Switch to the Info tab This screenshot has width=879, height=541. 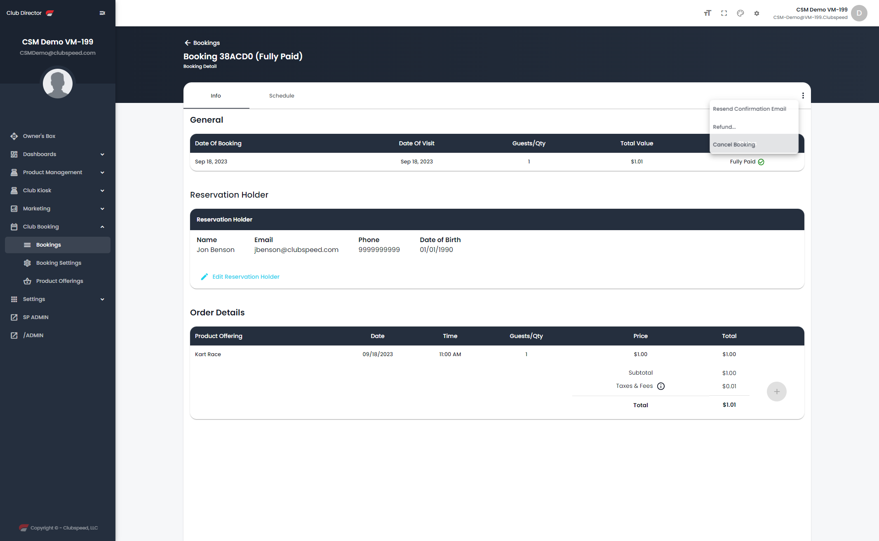click(x=216, y=96)
